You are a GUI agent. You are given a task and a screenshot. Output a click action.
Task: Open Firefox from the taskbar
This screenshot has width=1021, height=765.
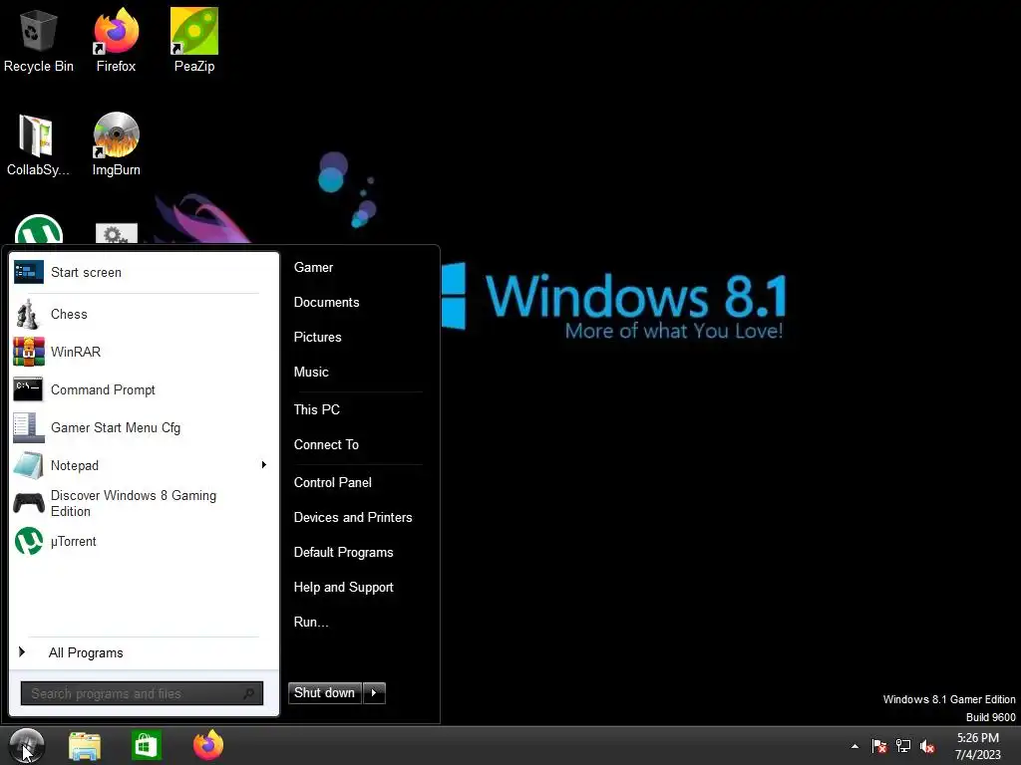[x=208, y=745]
